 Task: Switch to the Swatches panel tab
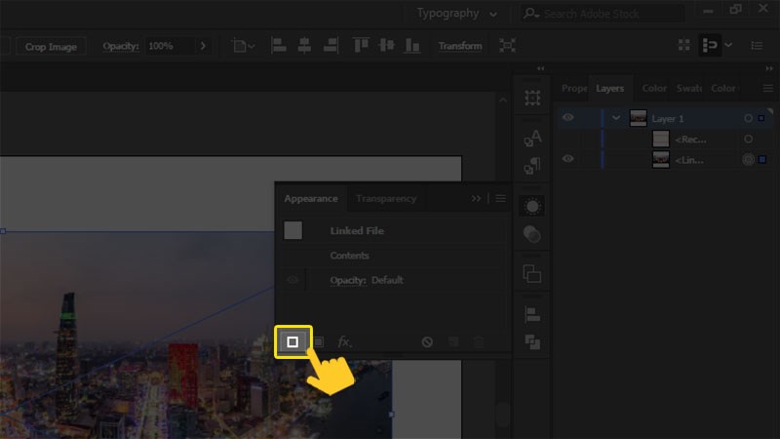coord(688,88)
